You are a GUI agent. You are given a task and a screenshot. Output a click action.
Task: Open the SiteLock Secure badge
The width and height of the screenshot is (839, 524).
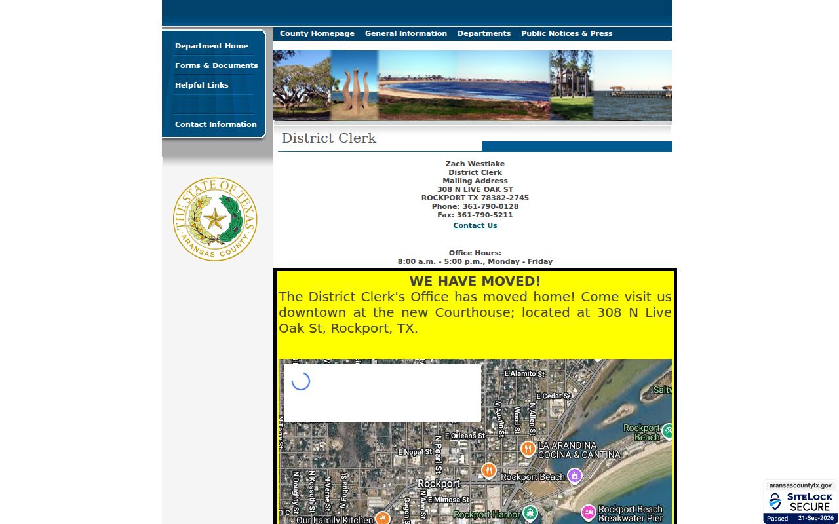[800, 502]
